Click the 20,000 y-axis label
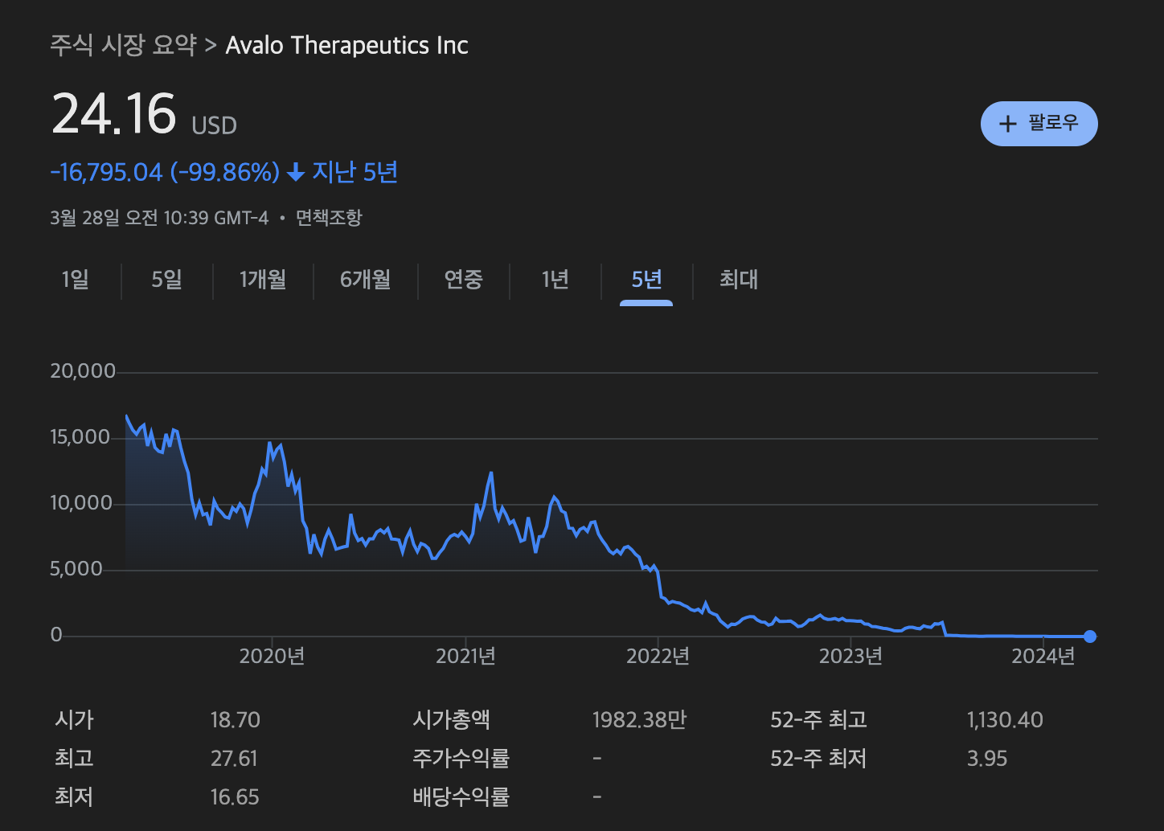The width and height of the screenshot is (1164, 831). coord(83,371)
